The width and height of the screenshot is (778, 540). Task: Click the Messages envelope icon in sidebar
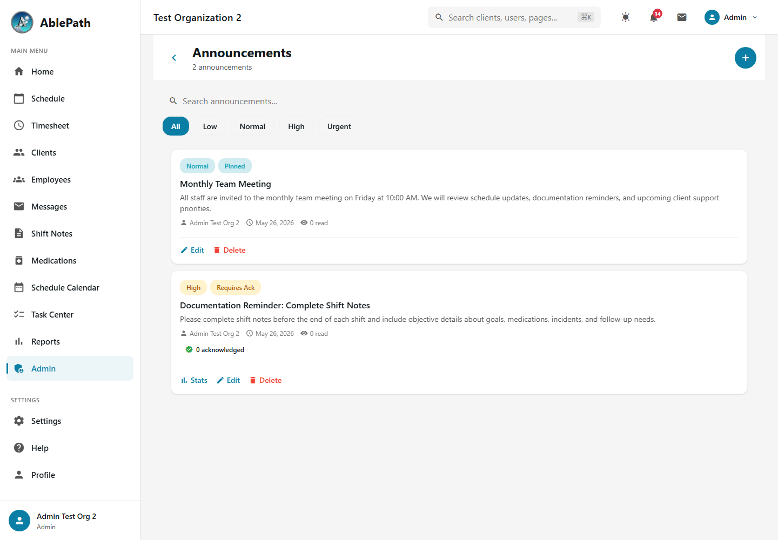[x=19, y=206]
